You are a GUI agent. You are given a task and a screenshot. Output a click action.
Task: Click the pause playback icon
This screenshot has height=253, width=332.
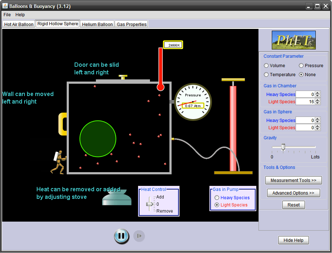(121, 235)
